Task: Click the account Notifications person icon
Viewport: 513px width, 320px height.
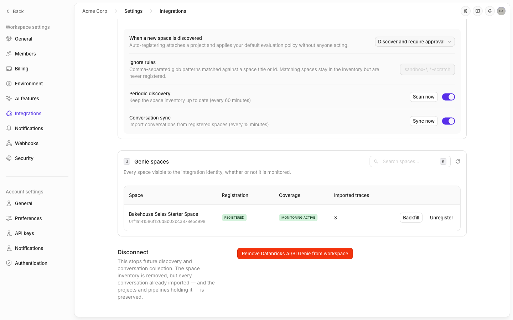Action: pos(9,248)
